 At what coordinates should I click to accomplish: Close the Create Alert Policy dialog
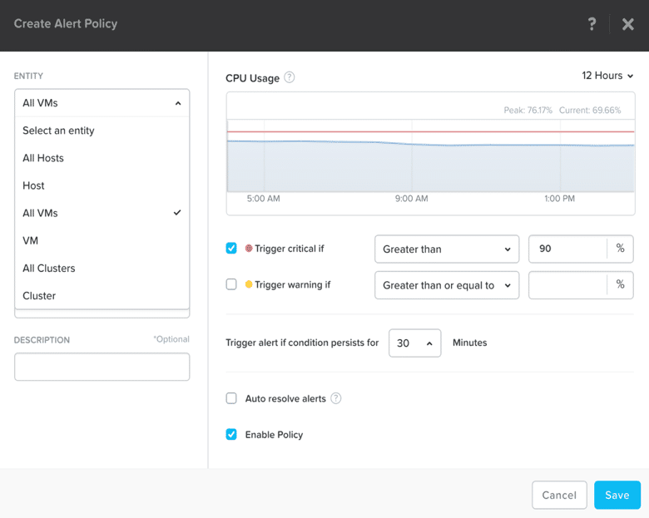click(x=628, y=24)
